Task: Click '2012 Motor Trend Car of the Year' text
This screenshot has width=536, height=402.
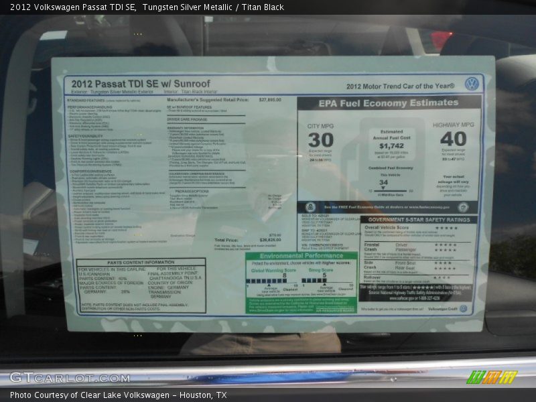Action: pyautogui.click(x=400, y=86)
